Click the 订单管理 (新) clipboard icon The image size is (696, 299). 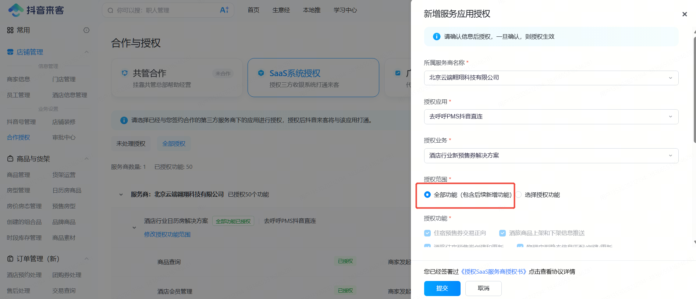click(x=10, y=259)
